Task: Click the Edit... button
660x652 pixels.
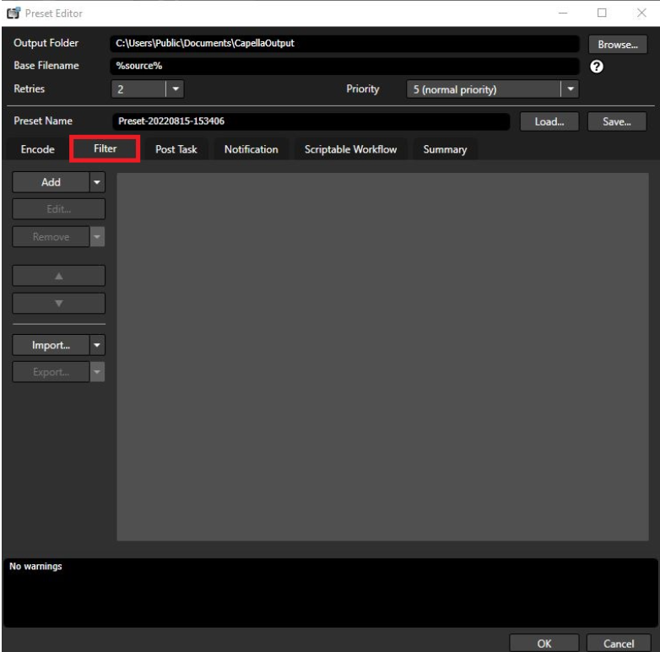Action: pyautogui.click(x=58, y=209)
